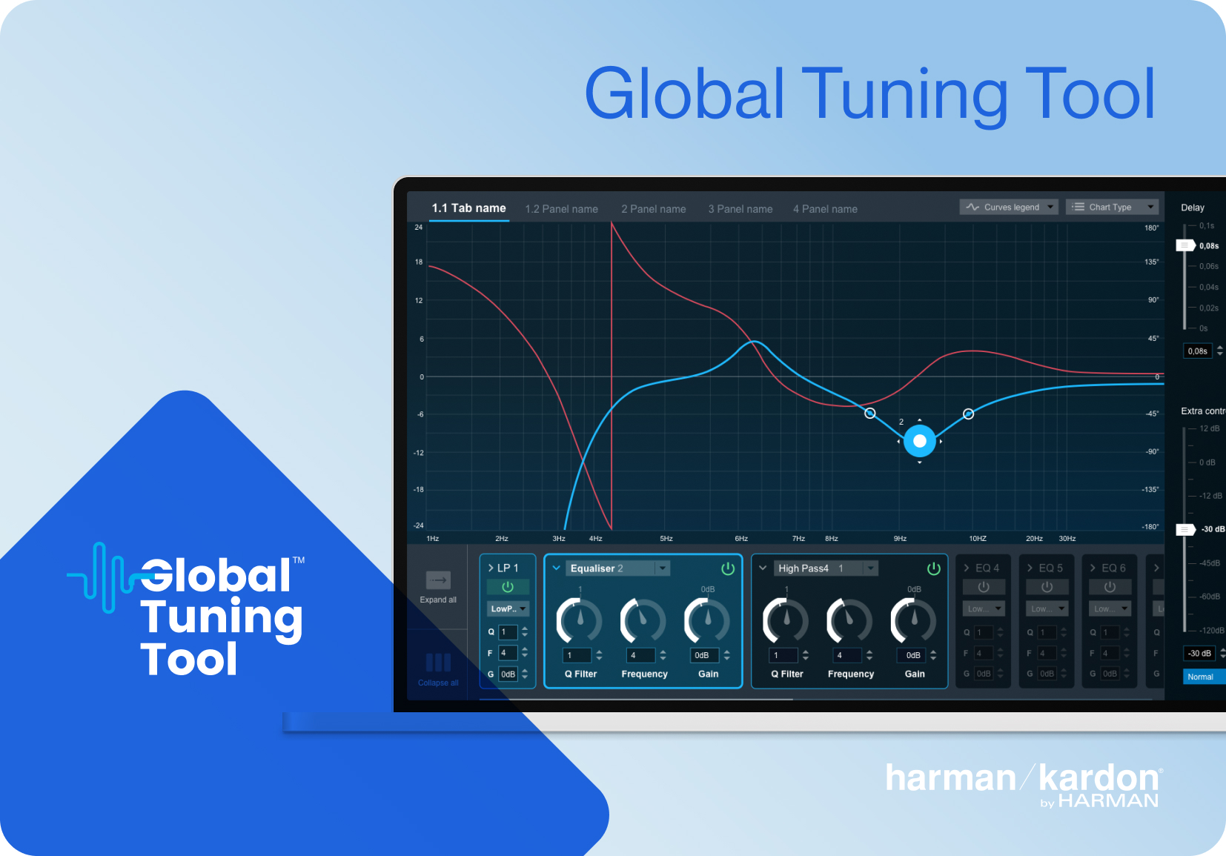This screenshot has height=856, width=1226.
Task: Click the -30 dB value field
Action: pyautogui.click(x=1199, y=654)
